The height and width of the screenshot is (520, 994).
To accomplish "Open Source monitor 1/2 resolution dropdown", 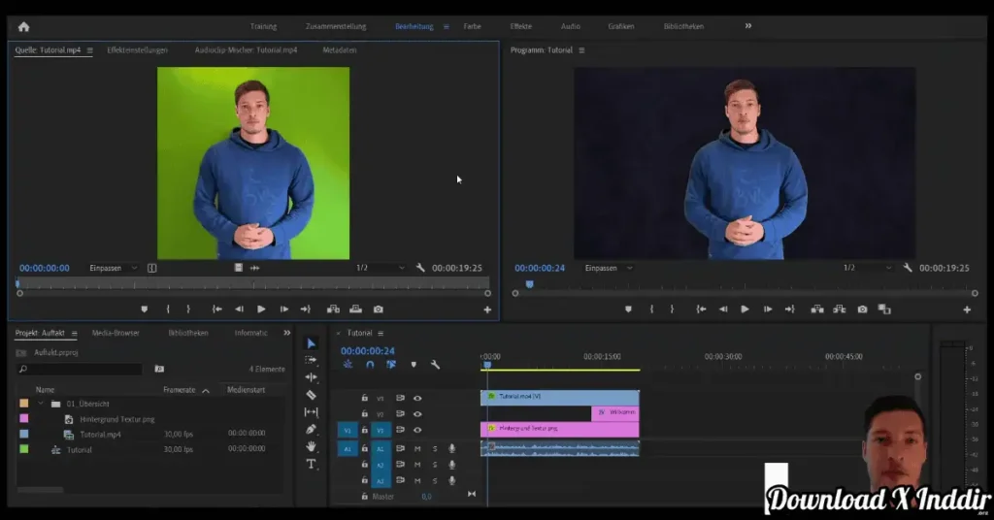I will pyautogui.click(x=380, y=268).
